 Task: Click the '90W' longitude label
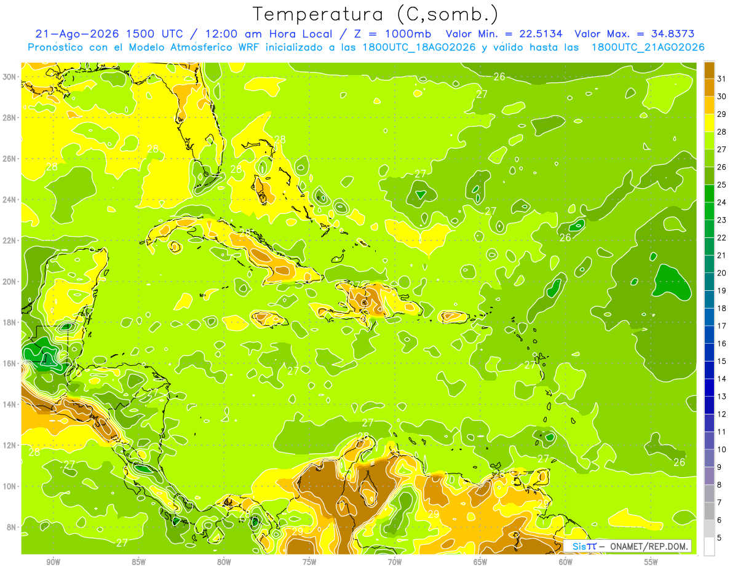click(x=53, y=562)
